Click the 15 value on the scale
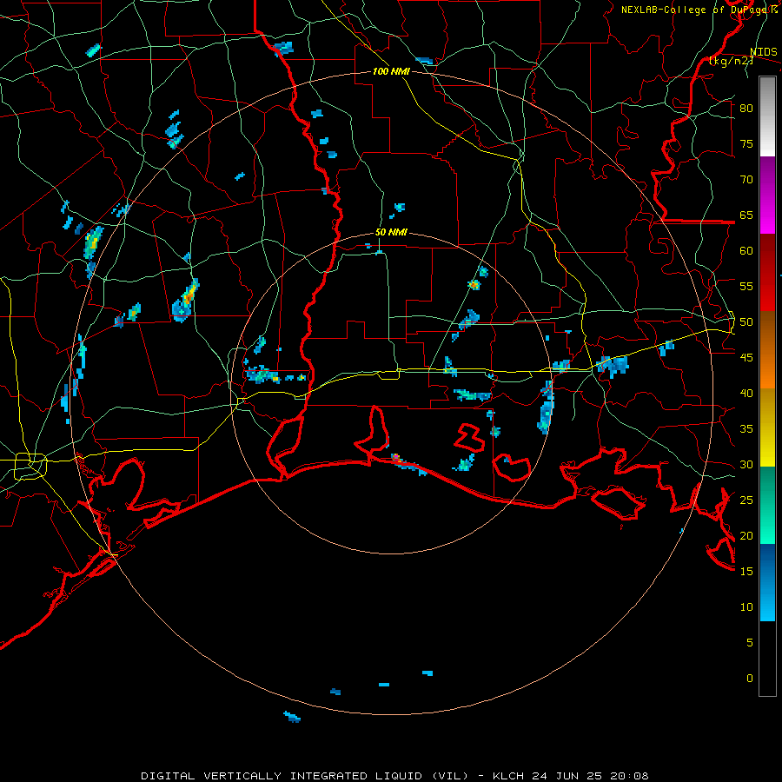The image size is (782, 782). [x=746, y=572]
